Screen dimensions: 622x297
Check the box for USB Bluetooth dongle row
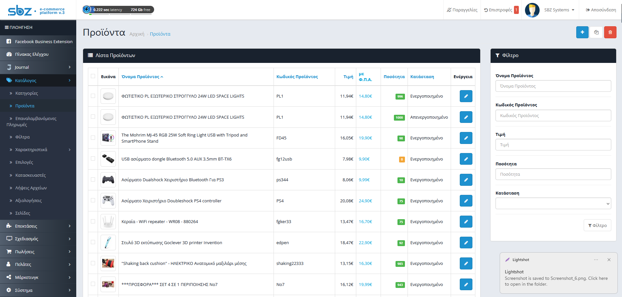click(x=93, y=159)
